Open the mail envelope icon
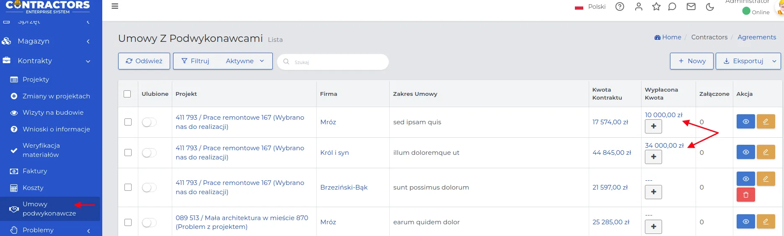784x236 pixels. point(691,7)
